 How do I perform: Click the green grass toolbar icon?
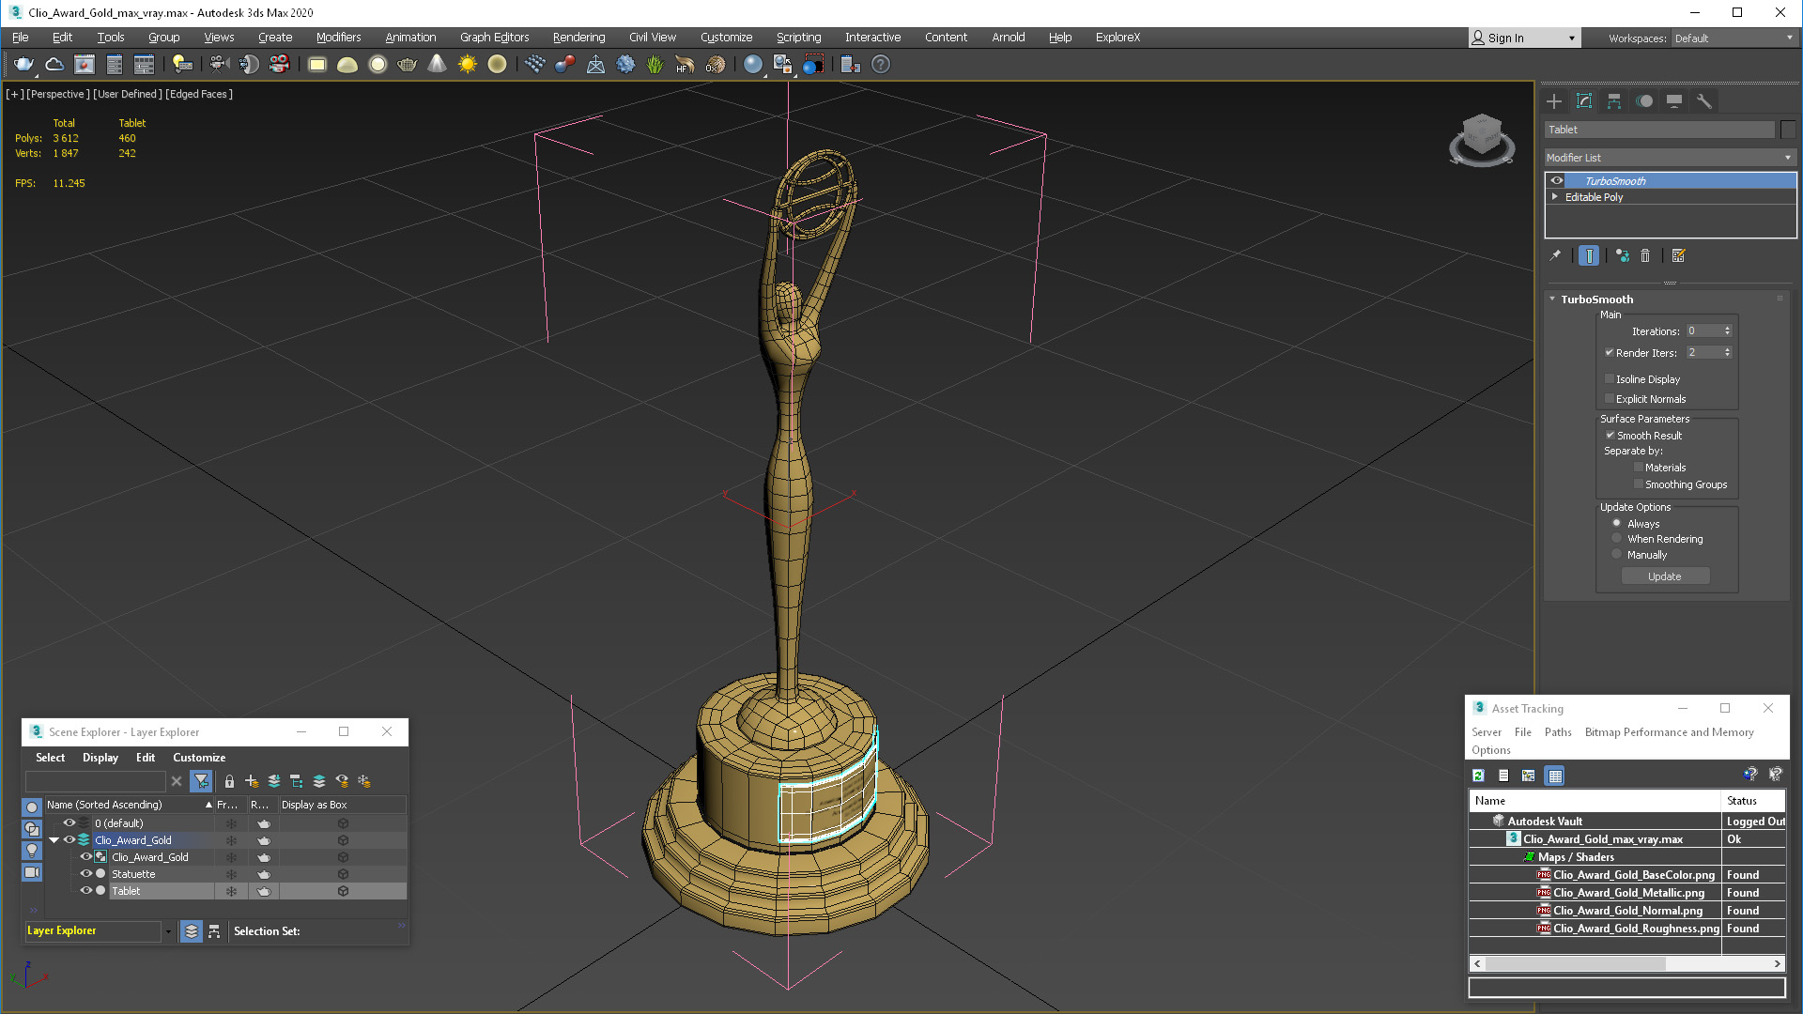[x=655, y=64]
